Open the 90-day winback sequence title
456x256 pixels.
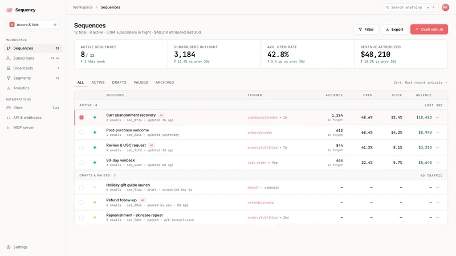120,160
